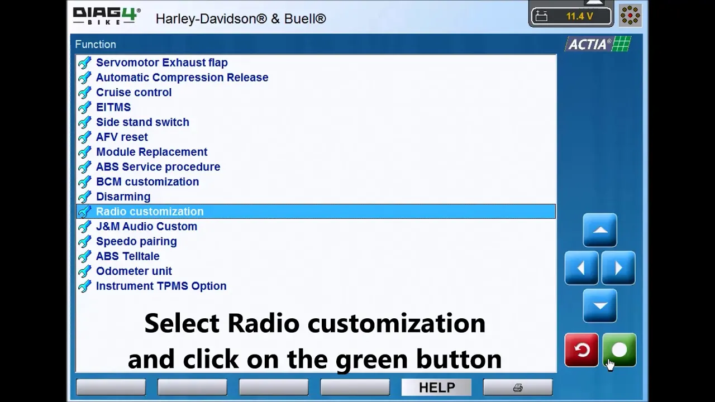Click wrench icon beside EITMS

click(x=84, y=107)
